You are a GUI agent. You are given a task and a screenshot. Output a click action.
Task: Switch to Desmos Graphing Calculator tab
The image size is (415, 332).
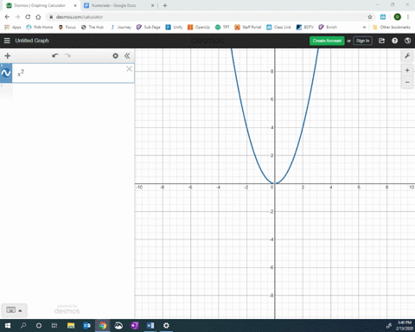pyautogui.click(x=40, y=5)
